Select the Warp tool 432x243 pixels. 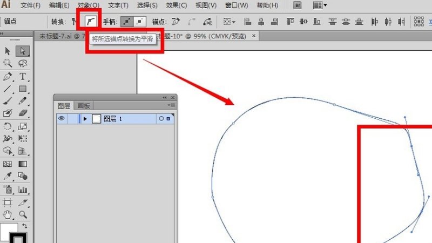pos(8,138)
